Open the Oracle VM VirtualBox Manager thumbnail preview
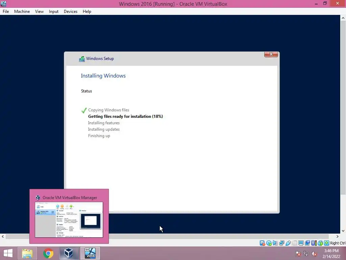 click(69, 220)
